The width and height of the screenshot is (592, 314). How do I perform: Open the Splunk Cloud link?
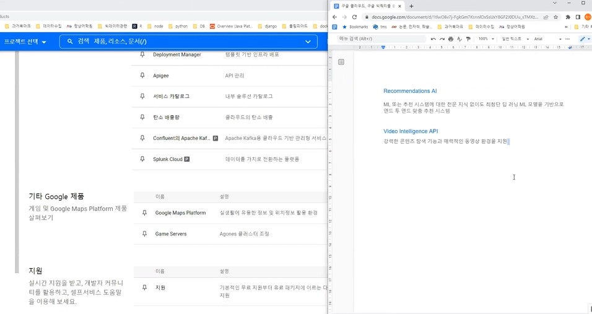pos(168,159)
